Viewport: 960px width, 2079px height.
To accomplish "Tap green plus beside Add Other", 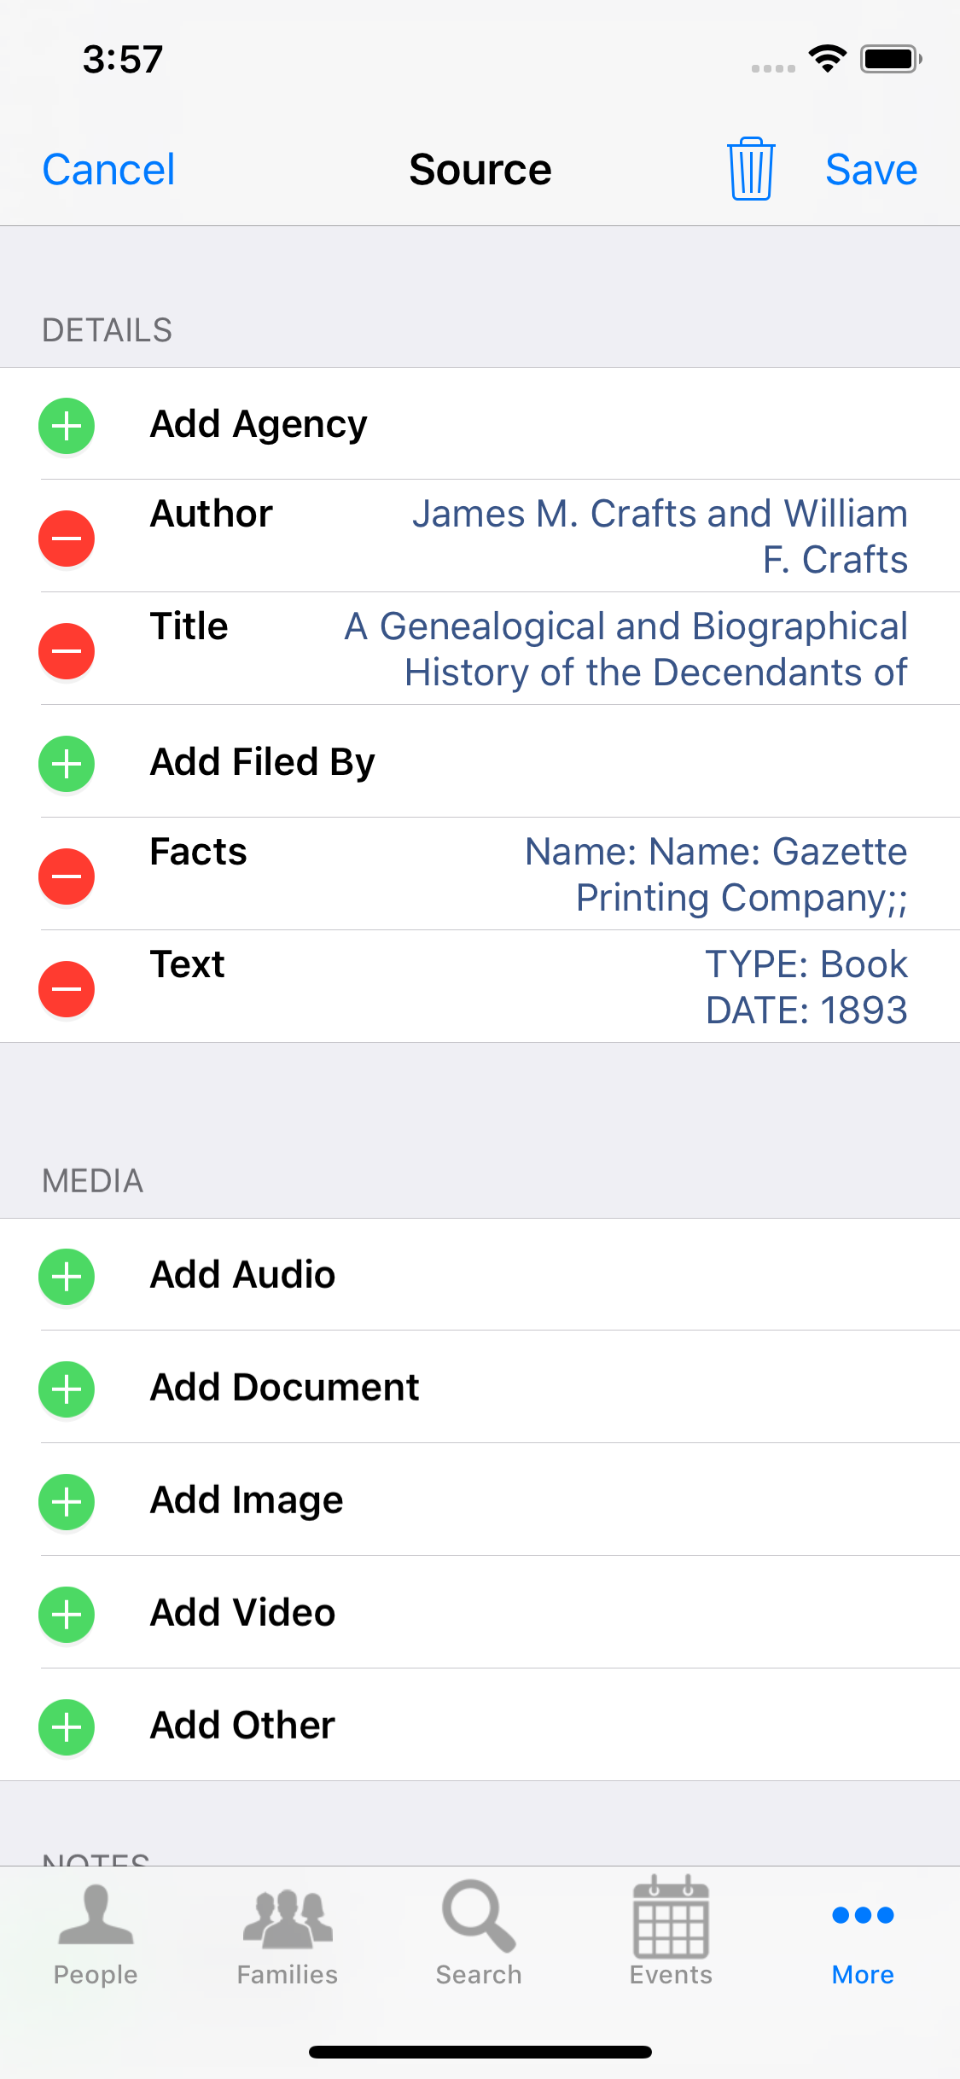I will point(67,1727).
